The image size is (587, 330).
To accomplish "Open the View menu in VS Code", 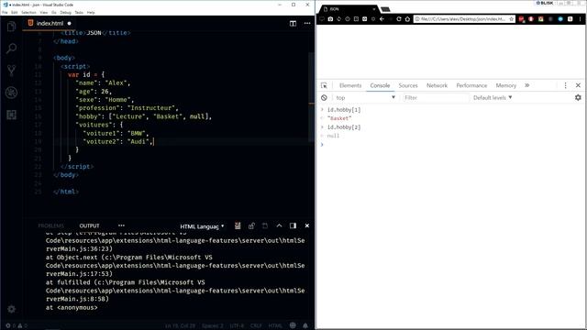I will pyautogui.click(x=44, y=12).
